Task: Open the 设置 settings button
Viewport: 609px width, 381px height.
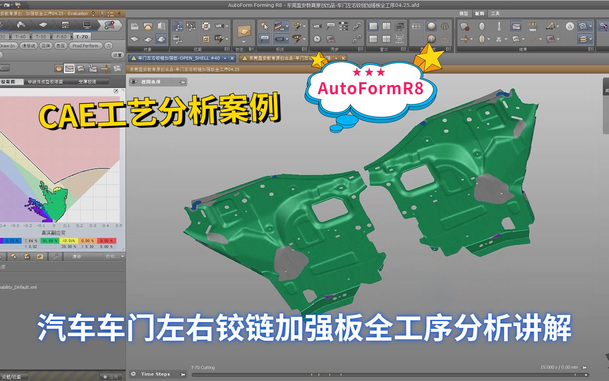Action: click(117, 55)
